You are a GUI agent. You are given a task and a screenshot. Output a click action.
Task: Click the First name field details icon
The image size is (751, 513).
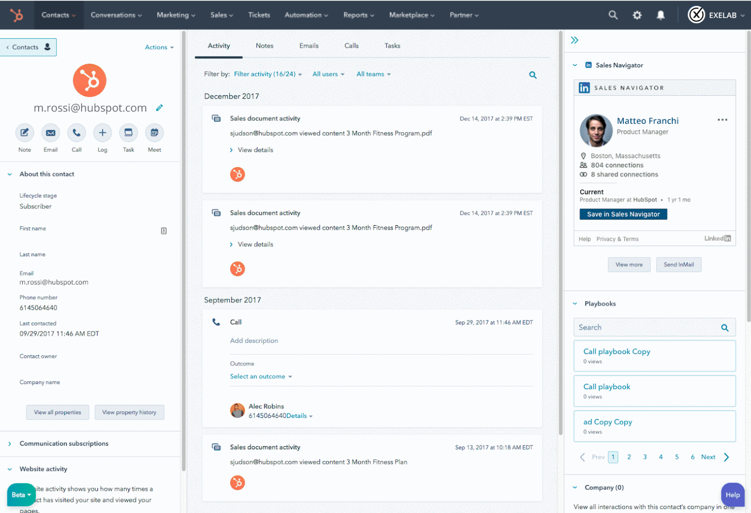click(x=164, y=231)
